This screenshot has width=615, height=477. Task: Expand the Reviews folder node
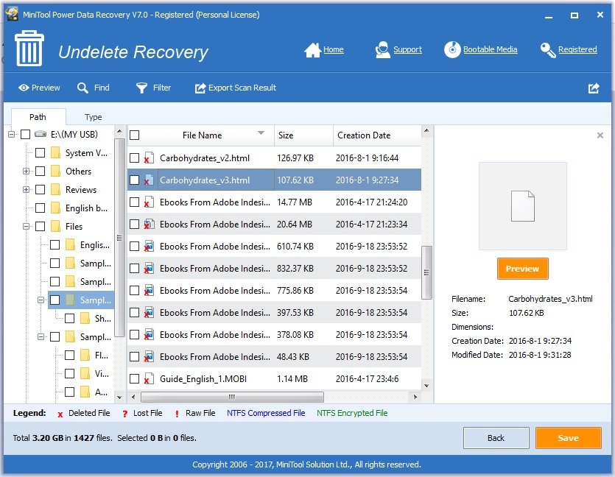(x=26, y=190)
